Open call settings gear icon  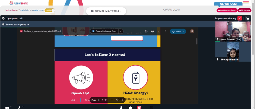(x=3, y=19)
